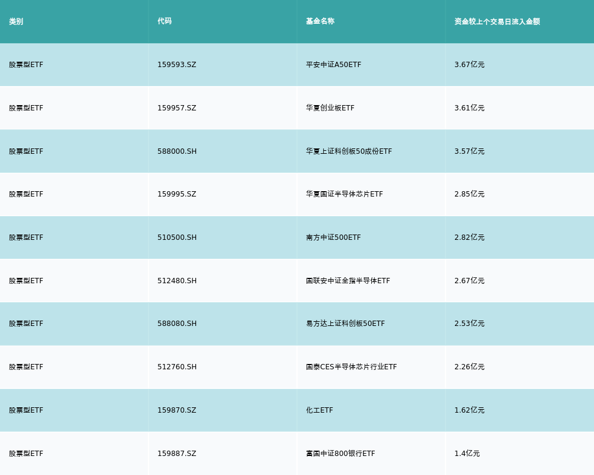Viewport: 594px width, 475px height.
Task: Select fund name 平安中证A50ETF
Action: tap(333, 65)
